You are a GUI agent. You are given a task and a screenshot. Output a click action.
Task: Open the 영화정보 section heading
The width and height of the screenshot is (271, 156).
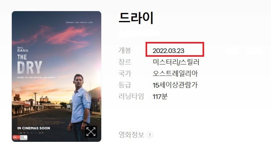coord(131,135)
